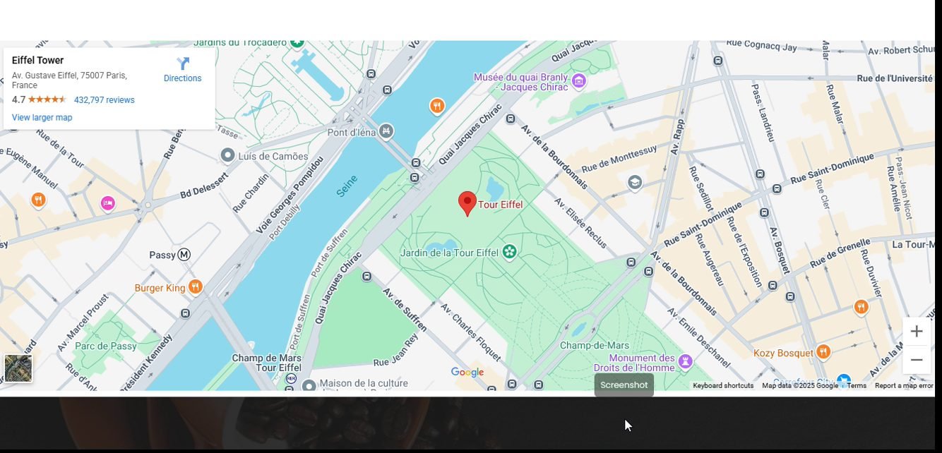Click the Jardin de la Tour Eiffel label
This screenshot has width=942, height=453.
point(450,253)
